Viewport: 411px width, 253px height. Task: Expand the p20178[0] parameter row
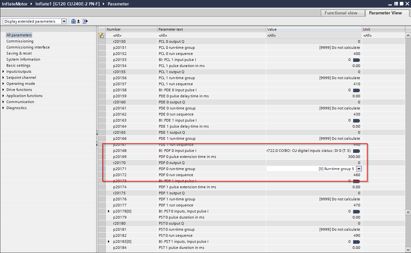[109, 211]
